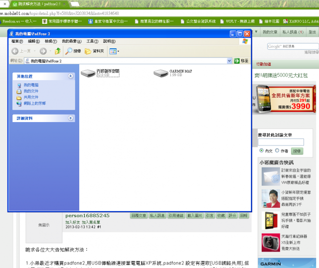Click the red envelope 5000元 promo link

[x=281, y=75]
